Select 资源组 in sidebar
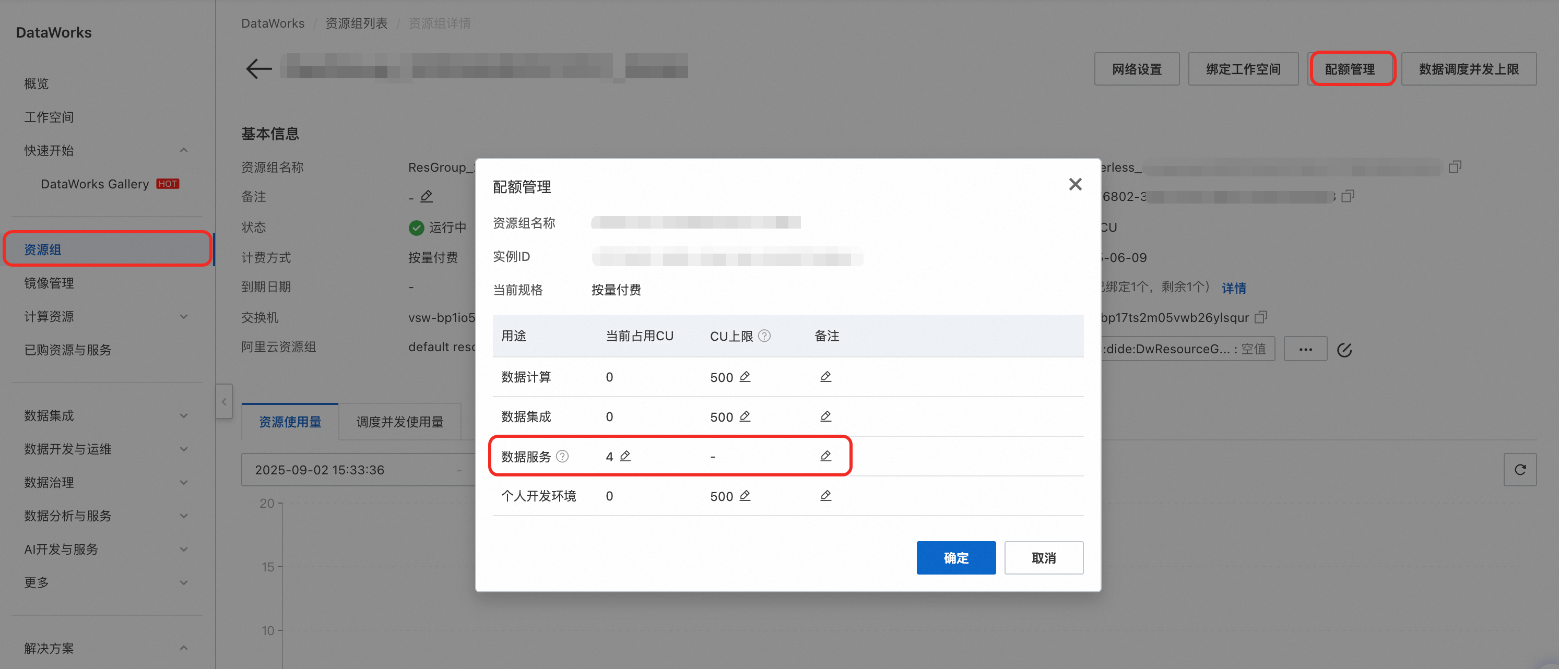1559x669 pixels. point(108,249)
